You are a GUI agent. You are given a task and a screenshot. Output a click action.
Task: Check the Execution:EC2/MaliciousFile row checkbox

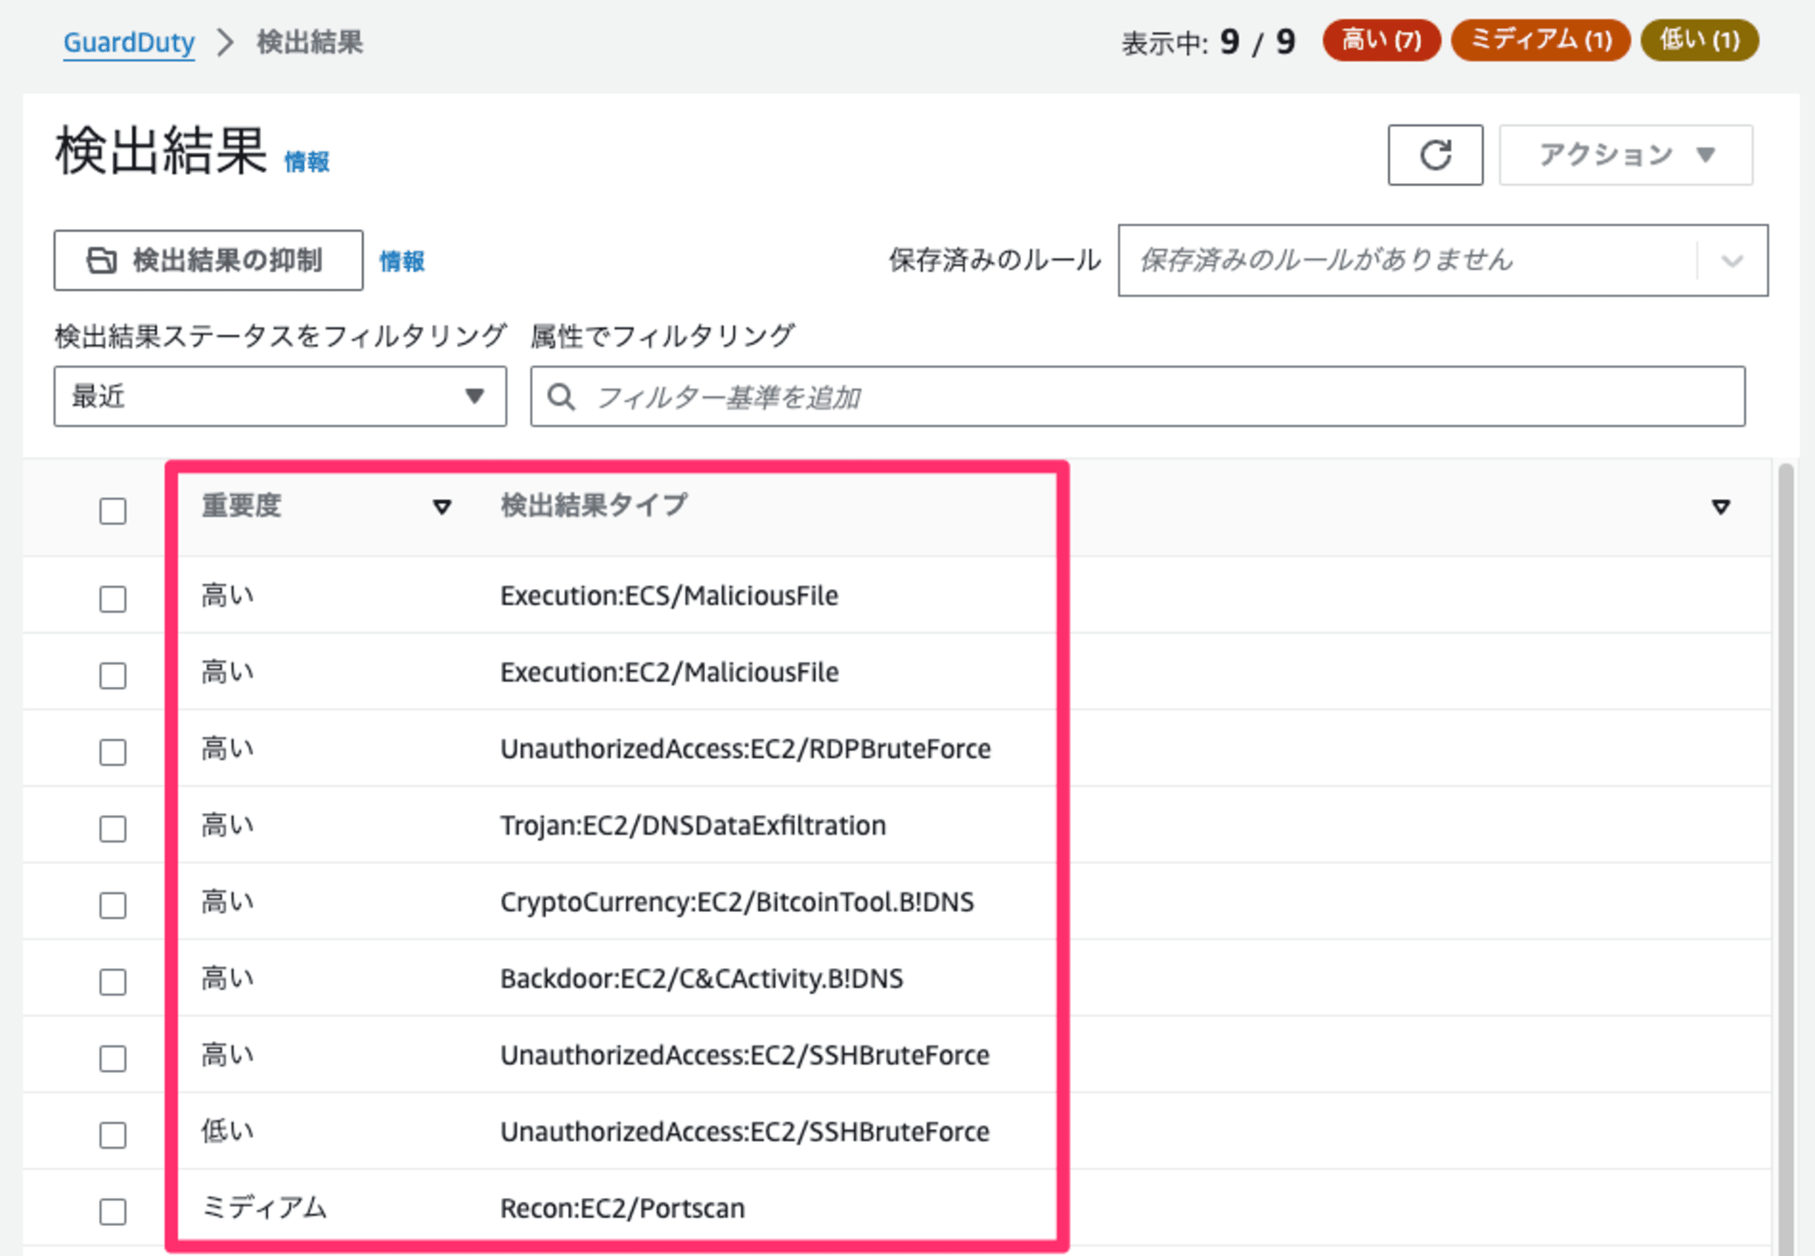(113, 675)
